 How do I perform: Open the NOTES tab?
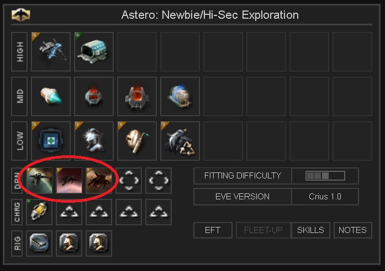pyautogui.click(x=352, y=230)
